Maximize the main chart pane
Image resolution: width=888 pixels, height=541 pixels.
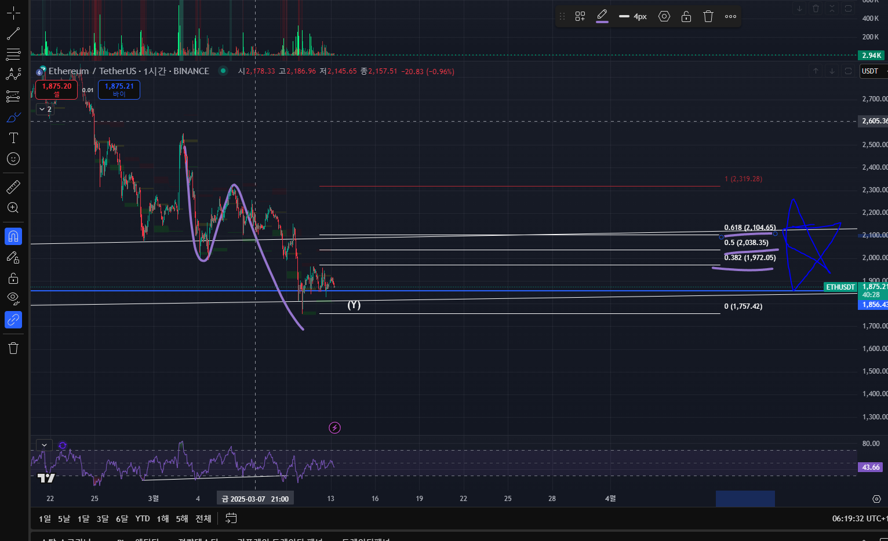tap(848, 71)
